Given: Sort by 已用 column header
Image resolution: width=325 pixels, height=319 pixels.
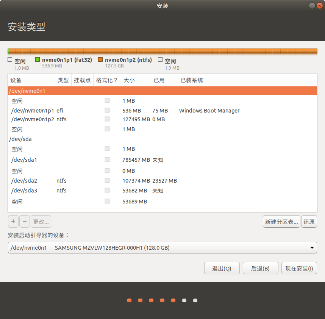Looking at the screenshot, I should point(164,80).
